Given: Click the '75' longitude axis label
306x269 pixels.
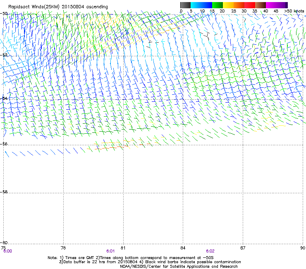Looking at the screenshot, I should [x=3, y=248].
